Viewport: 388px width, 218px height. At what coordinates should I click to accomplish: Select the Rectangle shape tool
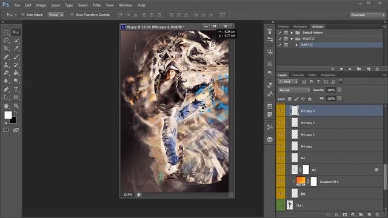pos(16,97)
